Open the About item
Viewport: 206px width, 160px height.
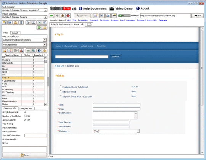point(143,8)
